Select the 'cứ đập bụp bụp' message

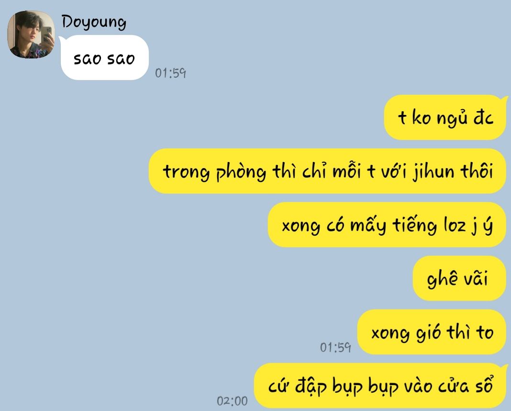(380, 386)
